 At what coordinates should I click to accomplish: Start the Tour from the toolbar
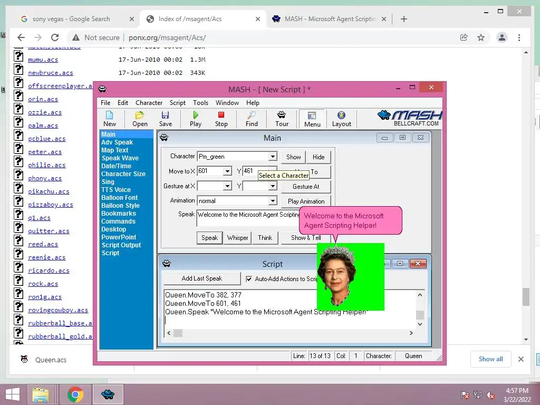(x=282, y=119)
